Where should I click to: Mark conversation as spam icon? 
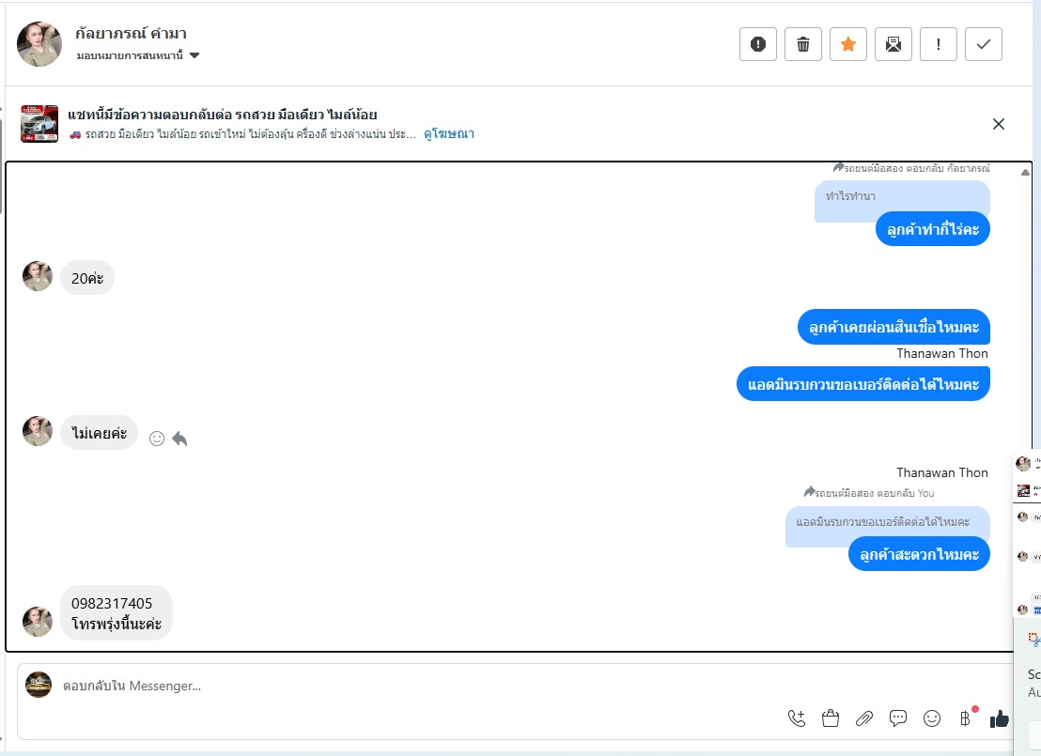click(x=757, y=44)
